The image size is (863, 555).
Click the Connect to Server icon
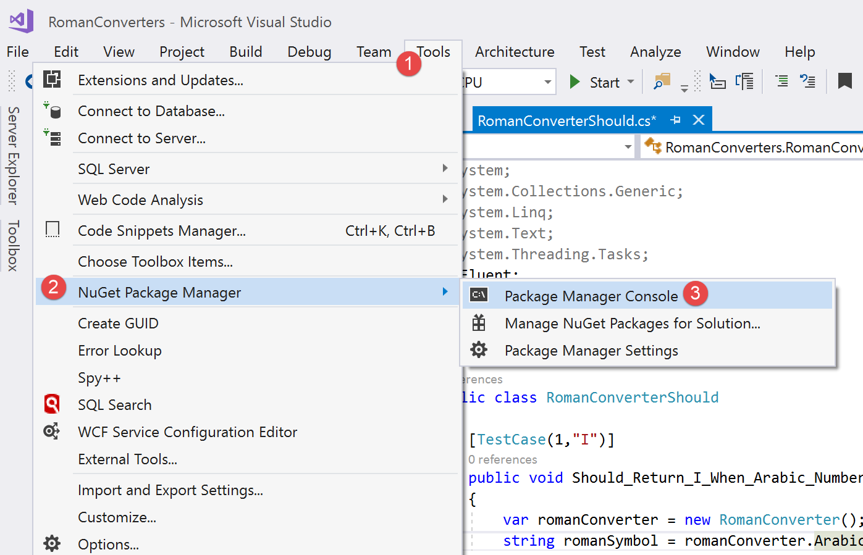(x=53, y=138)
